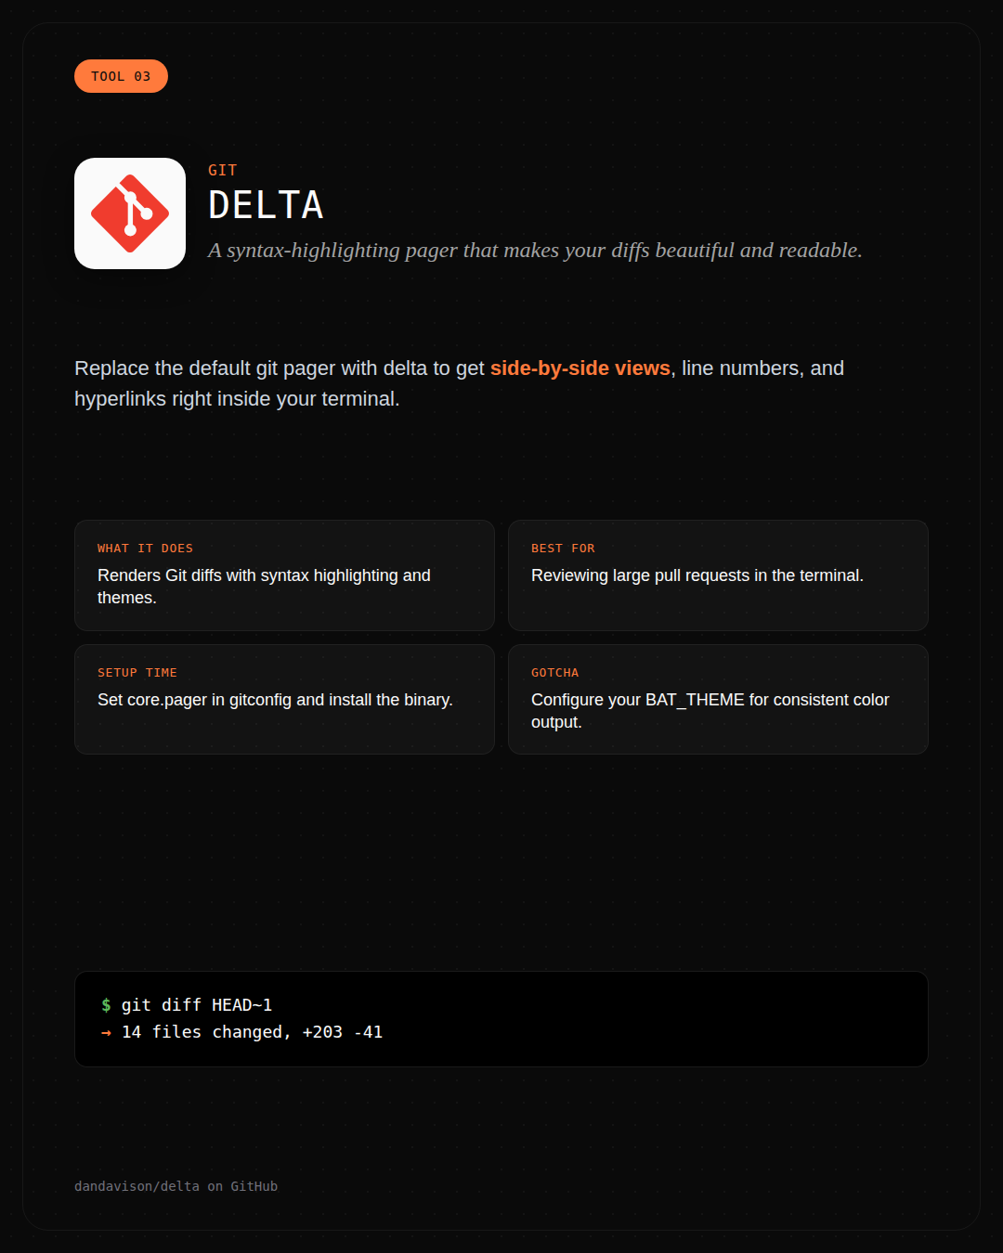This screenshot has width=1003, height=1253.
Task: Click the SETUP TIME heading label
Action: 137,673
